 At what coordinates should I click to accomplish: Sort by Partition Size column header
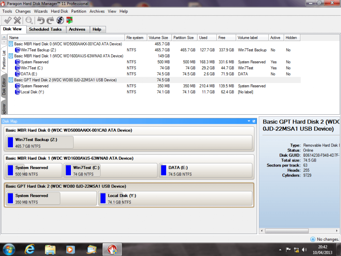[x=184, y=38]
